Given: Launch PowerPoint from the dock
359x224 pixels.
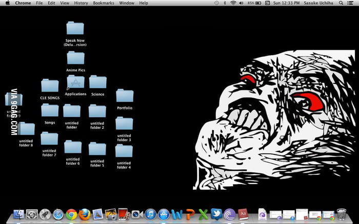Looking at the screenshot, I should 190,215.
